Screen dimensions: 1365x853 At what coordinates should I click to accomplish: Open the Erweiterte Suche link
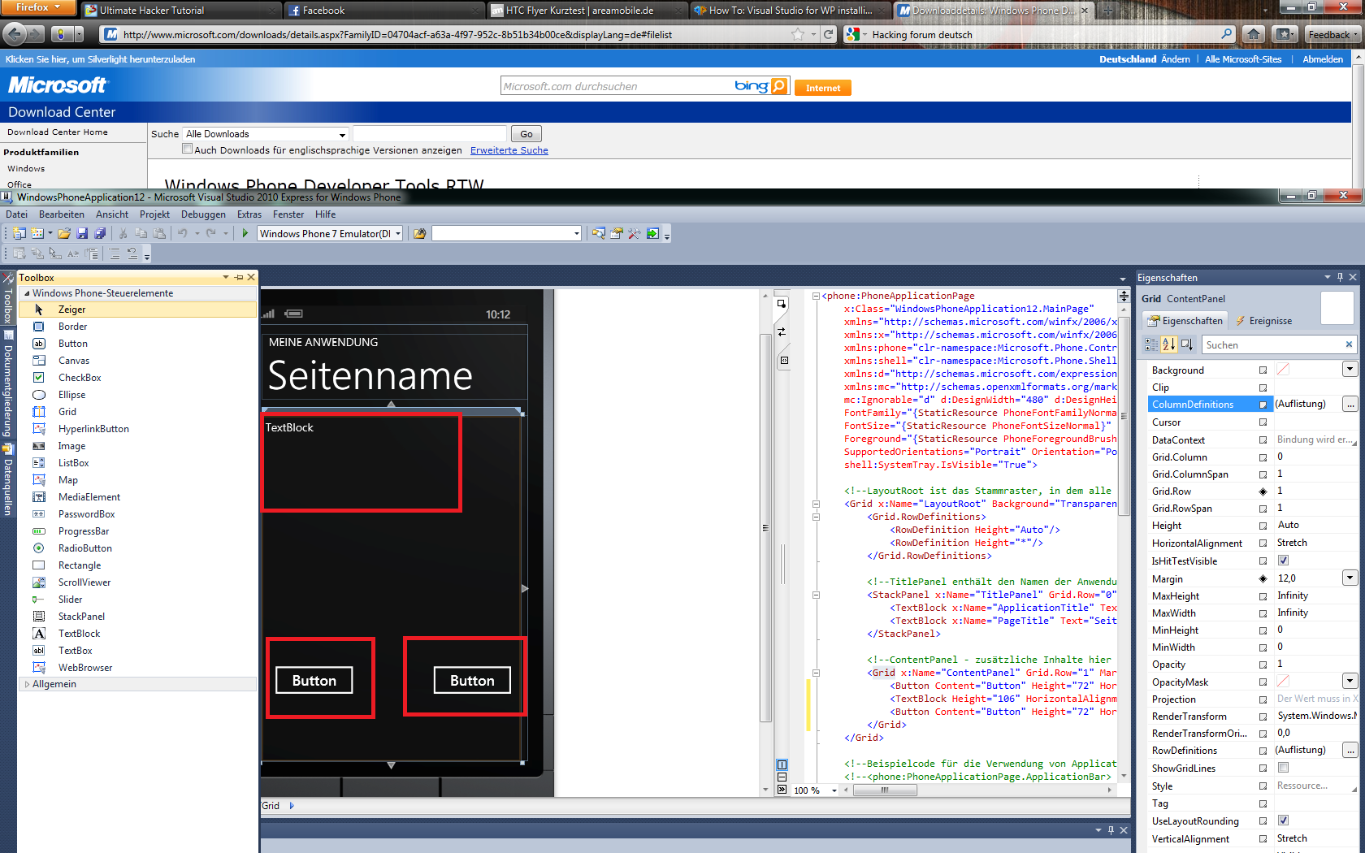[x=509, y=150]
